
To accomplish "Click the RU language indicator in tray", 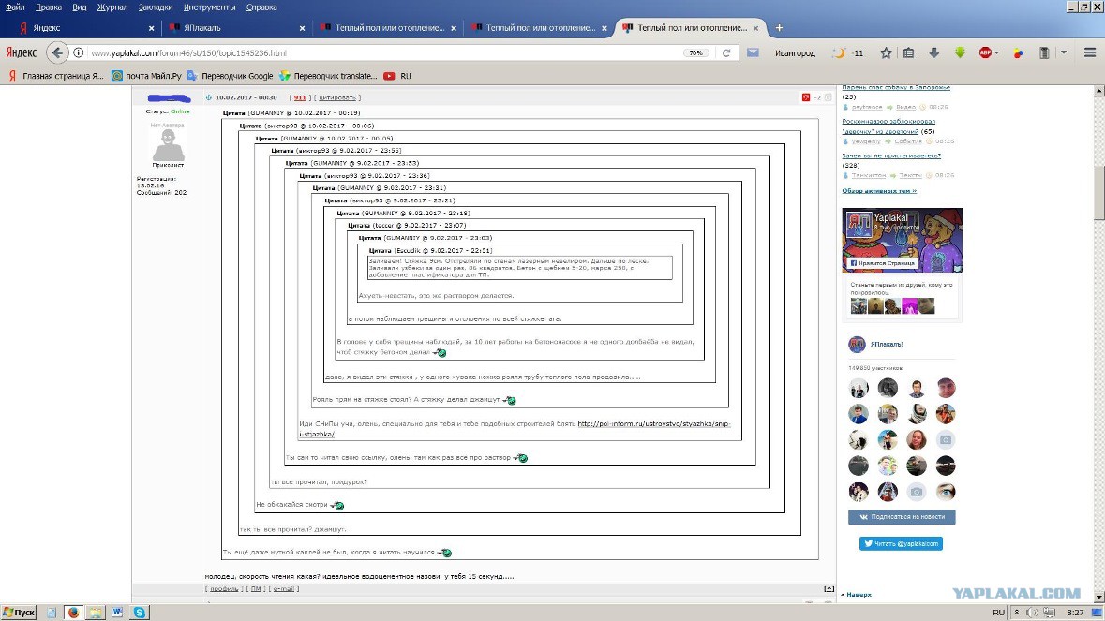I will [x=998, y=613].
